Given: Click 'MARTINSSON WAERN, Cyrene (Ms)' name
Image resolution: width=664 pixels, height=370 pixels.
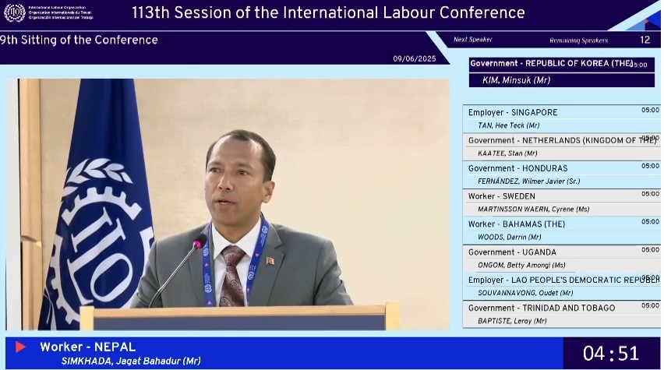Looking at the screenshot, I should tap(534, 209).
